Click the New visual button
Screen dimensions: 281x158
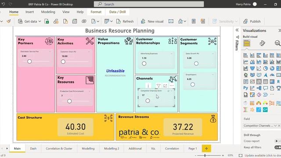pyautogui.click(x=152, y=22)
